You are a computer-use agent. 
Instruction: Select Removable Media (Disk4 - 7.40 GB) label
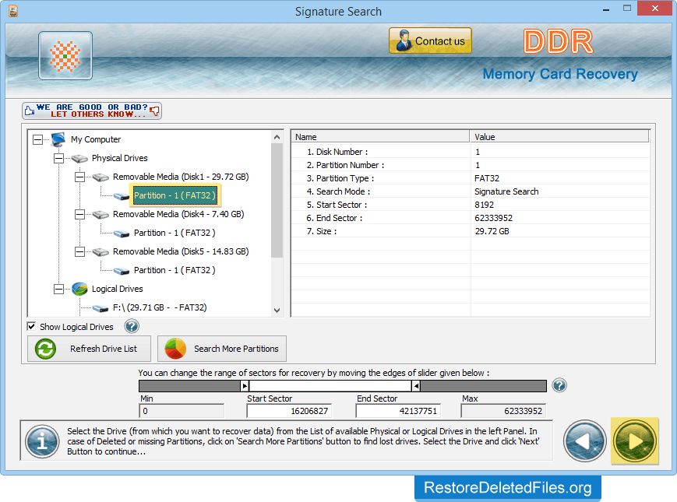click(178, 214)
